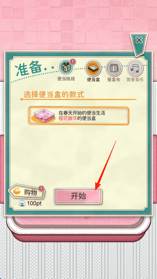Click the pink sakura bento box thumbnail

tap(44, 116)
